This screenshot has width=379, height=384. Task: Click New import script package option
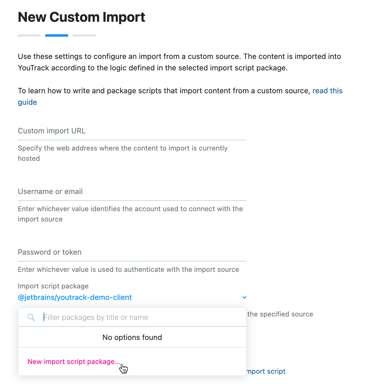pyautogui.click(x=74, y=361)
